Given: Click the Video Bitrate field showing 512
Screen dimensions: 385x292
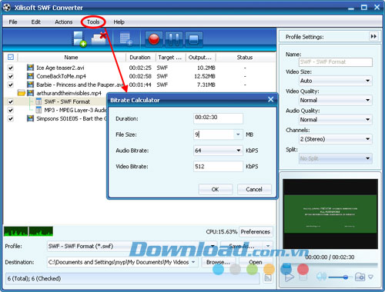Looking at the screenshot, I should click(x=218, y=166).
